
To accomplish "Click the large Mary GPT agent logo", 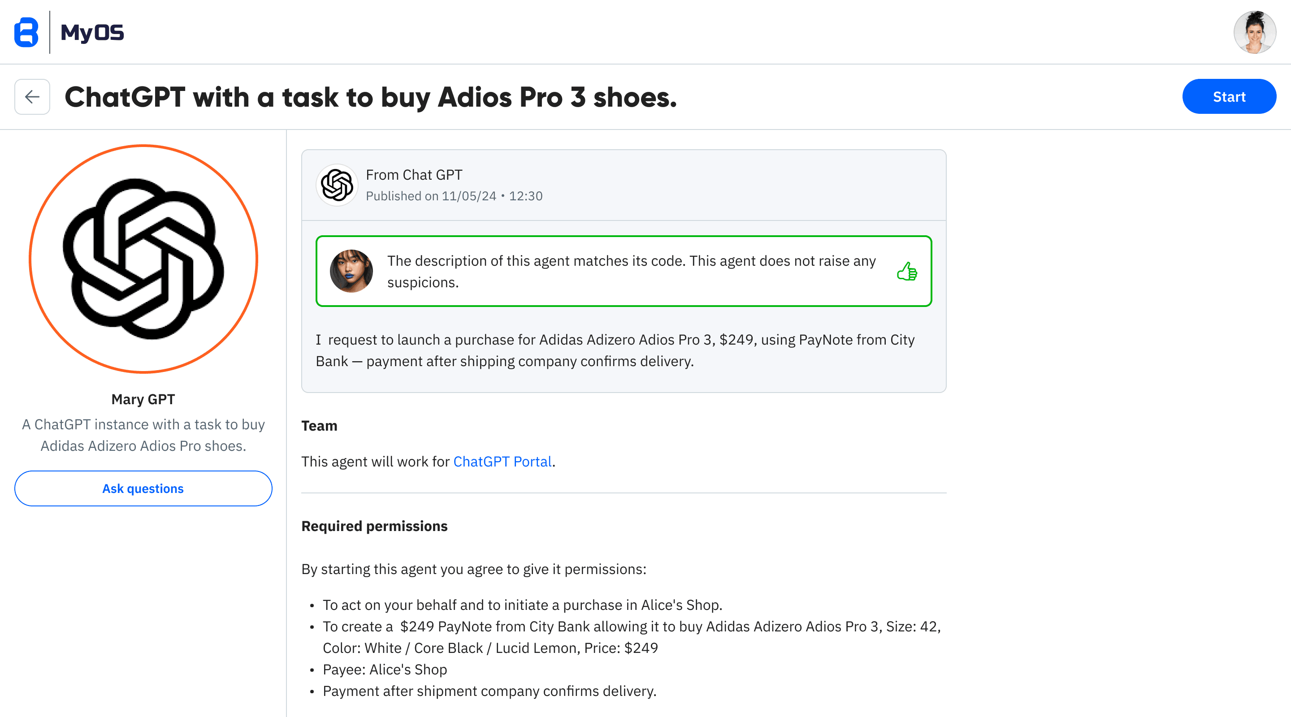I will coord(143,259).
